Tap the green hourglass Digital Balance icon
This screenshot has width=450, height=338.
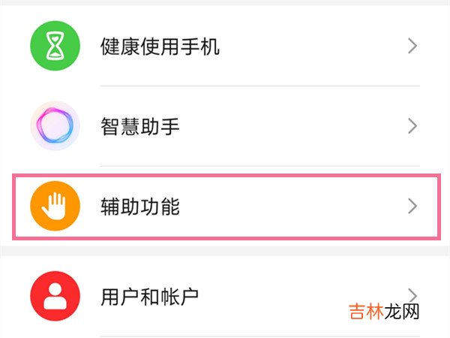55,47
